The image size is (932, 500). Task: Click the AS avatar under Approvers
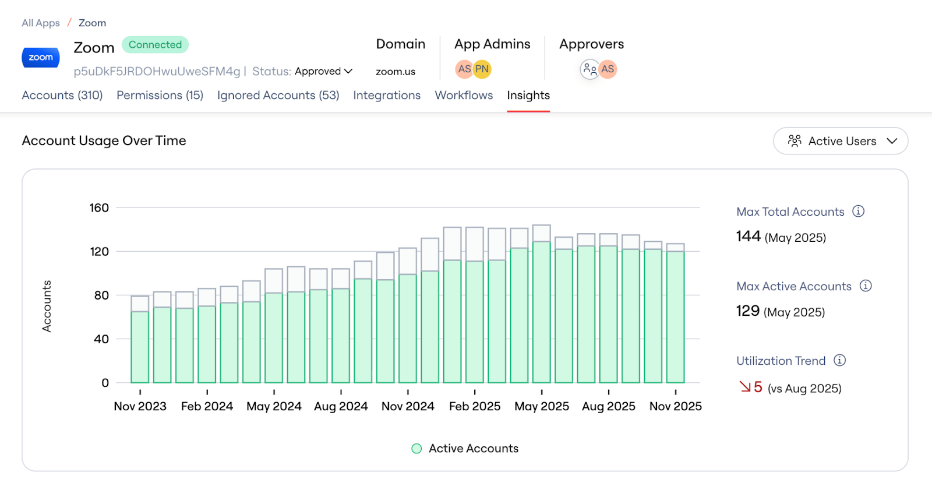(608, 69)
